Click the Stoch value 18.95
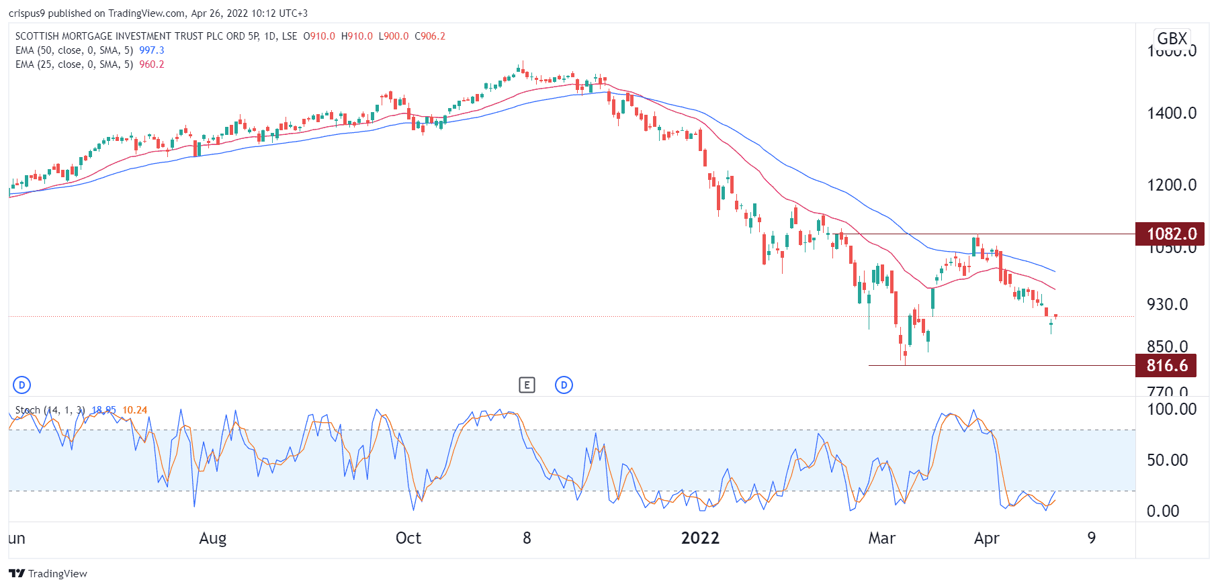1218x588 pixels. [104, 410]
